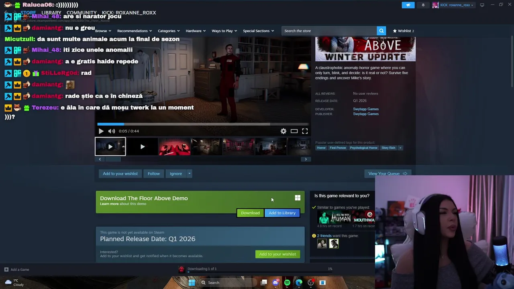Viewport: 514px width, 289px height.
Task: Play the trailer video
Action: click(101, 131)
